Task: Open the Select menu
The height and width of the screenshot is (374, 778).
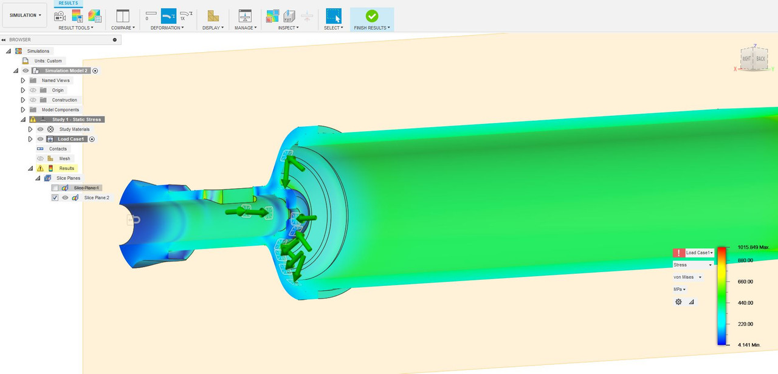Action: coord(333,27)
